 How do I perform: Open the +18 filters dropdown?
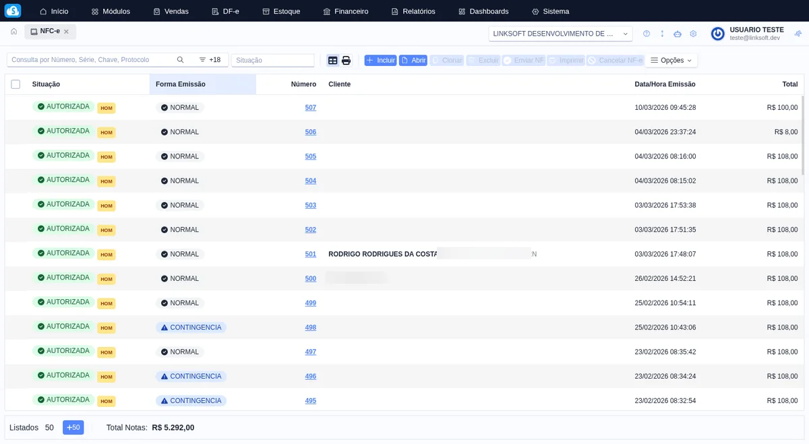point(210,60)
